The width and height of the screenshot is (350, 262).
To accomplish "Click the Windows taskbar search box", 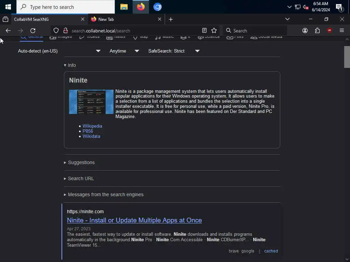I will tap(66, 7).
